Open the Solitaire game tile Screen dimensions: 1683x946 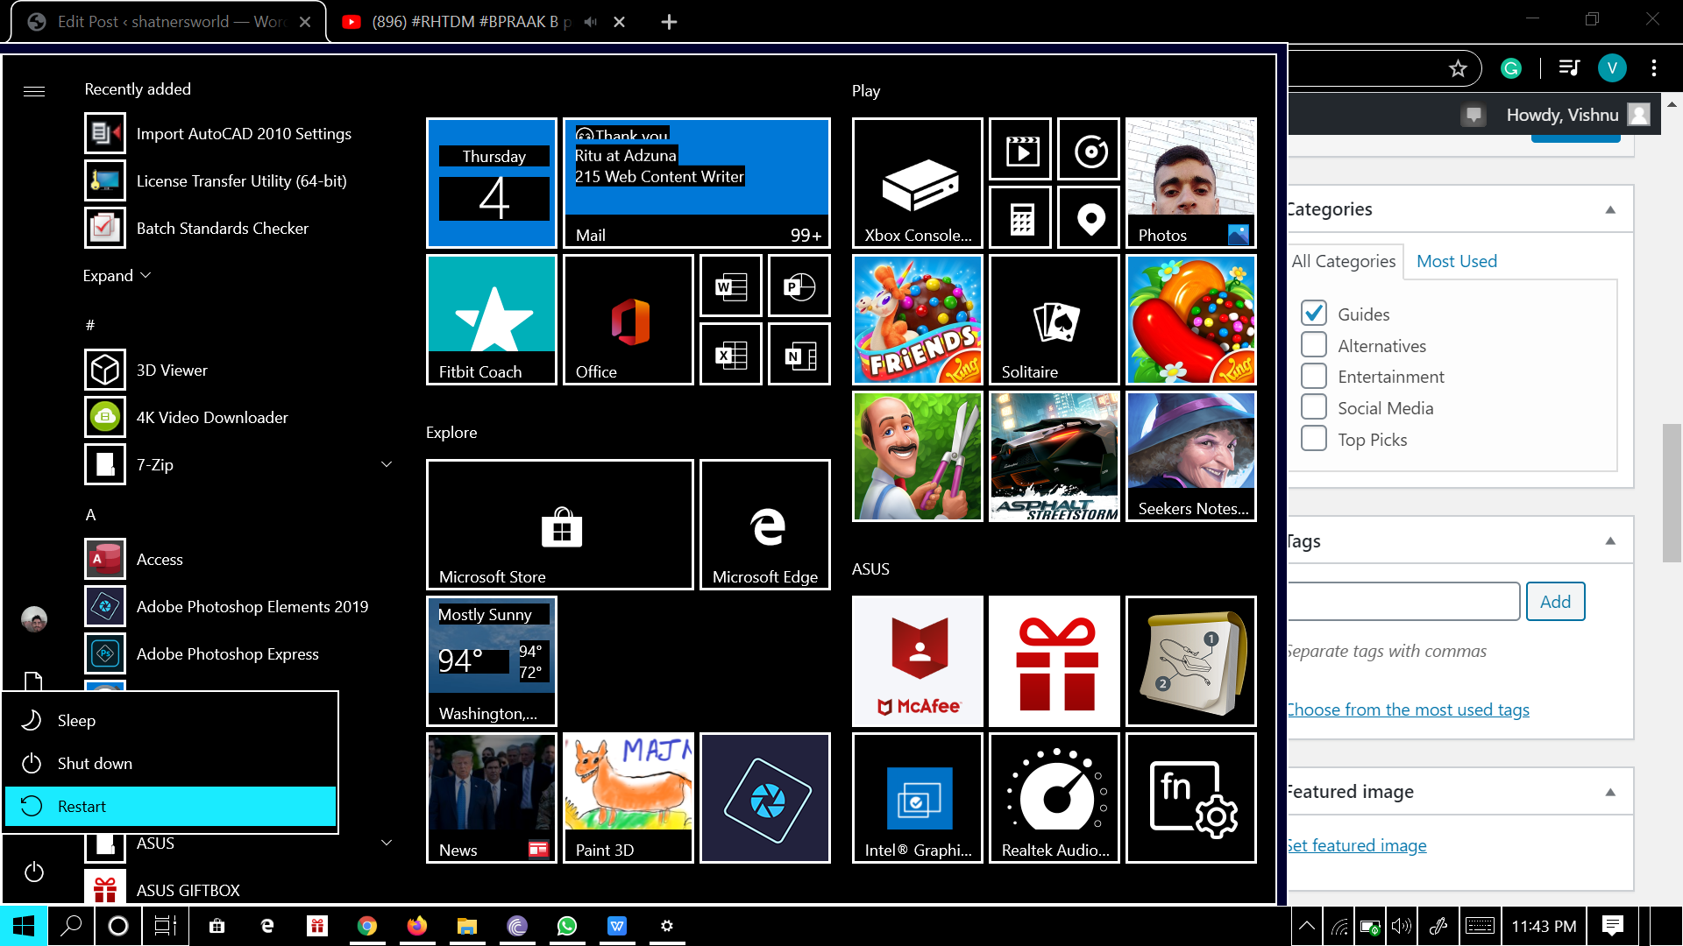[x=1054, y=320]
